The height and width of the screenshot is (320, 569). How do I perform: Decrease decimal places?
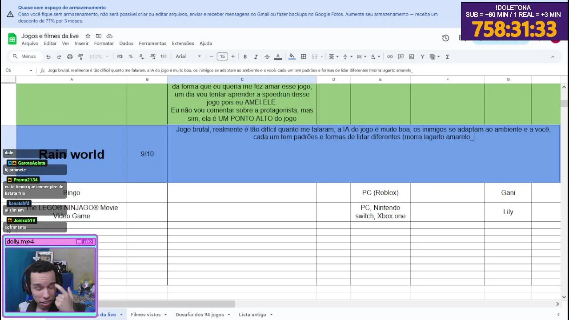141,56
